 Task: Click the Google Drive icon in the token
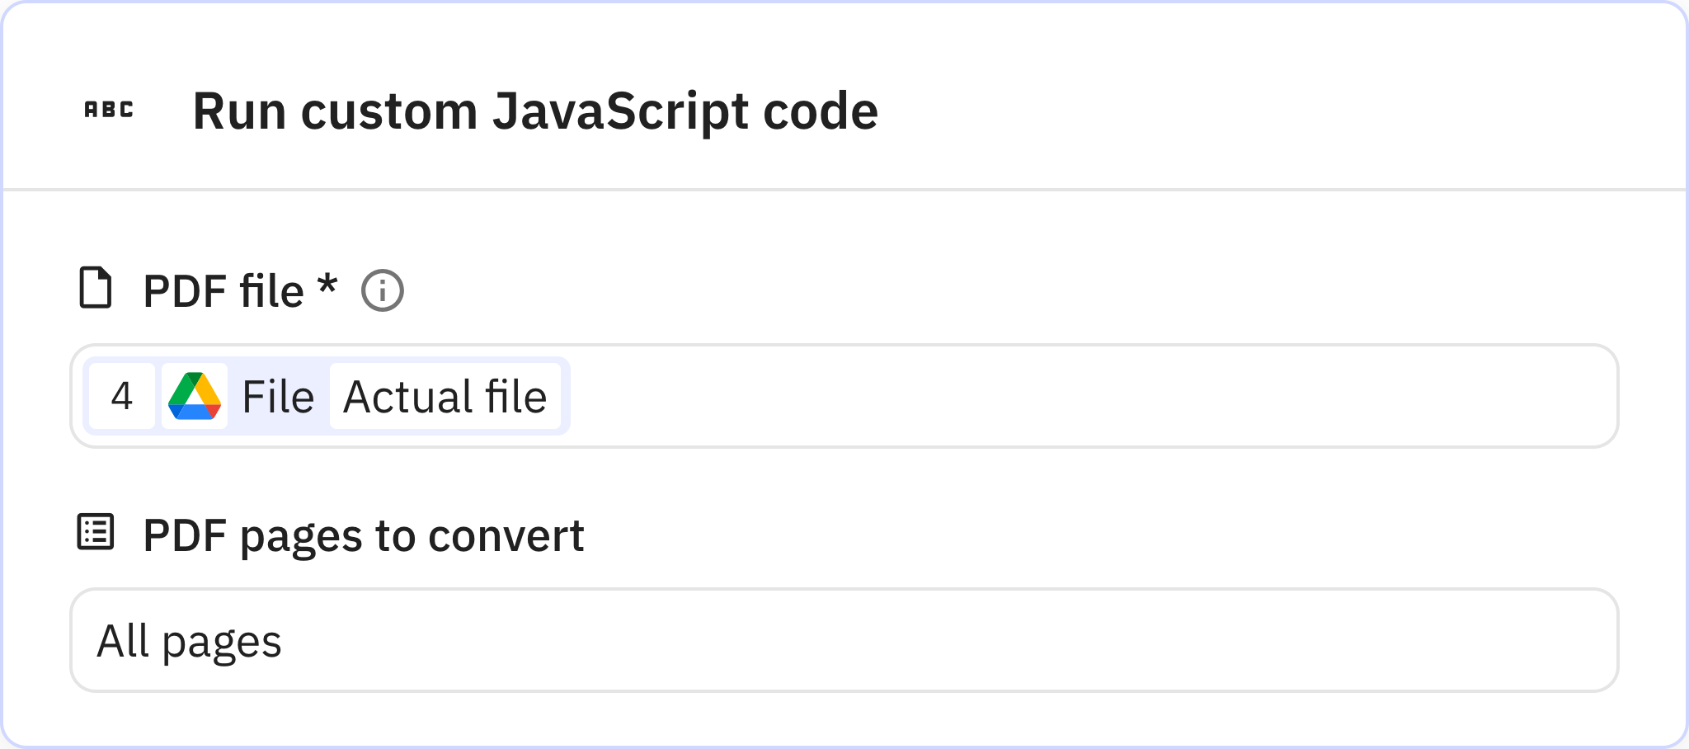tap(195, 396)
